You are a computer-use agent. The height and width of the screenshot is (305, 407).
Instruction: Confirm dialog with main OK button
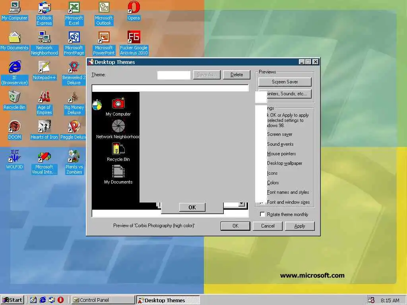pos(235,226)
